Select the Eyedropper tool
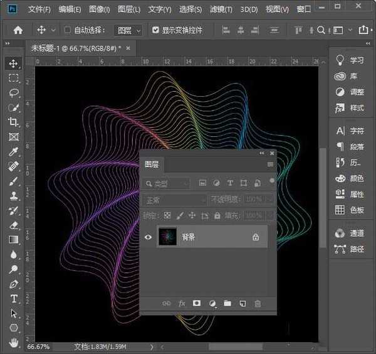This screenshot has height=354, width=376. 13,151
